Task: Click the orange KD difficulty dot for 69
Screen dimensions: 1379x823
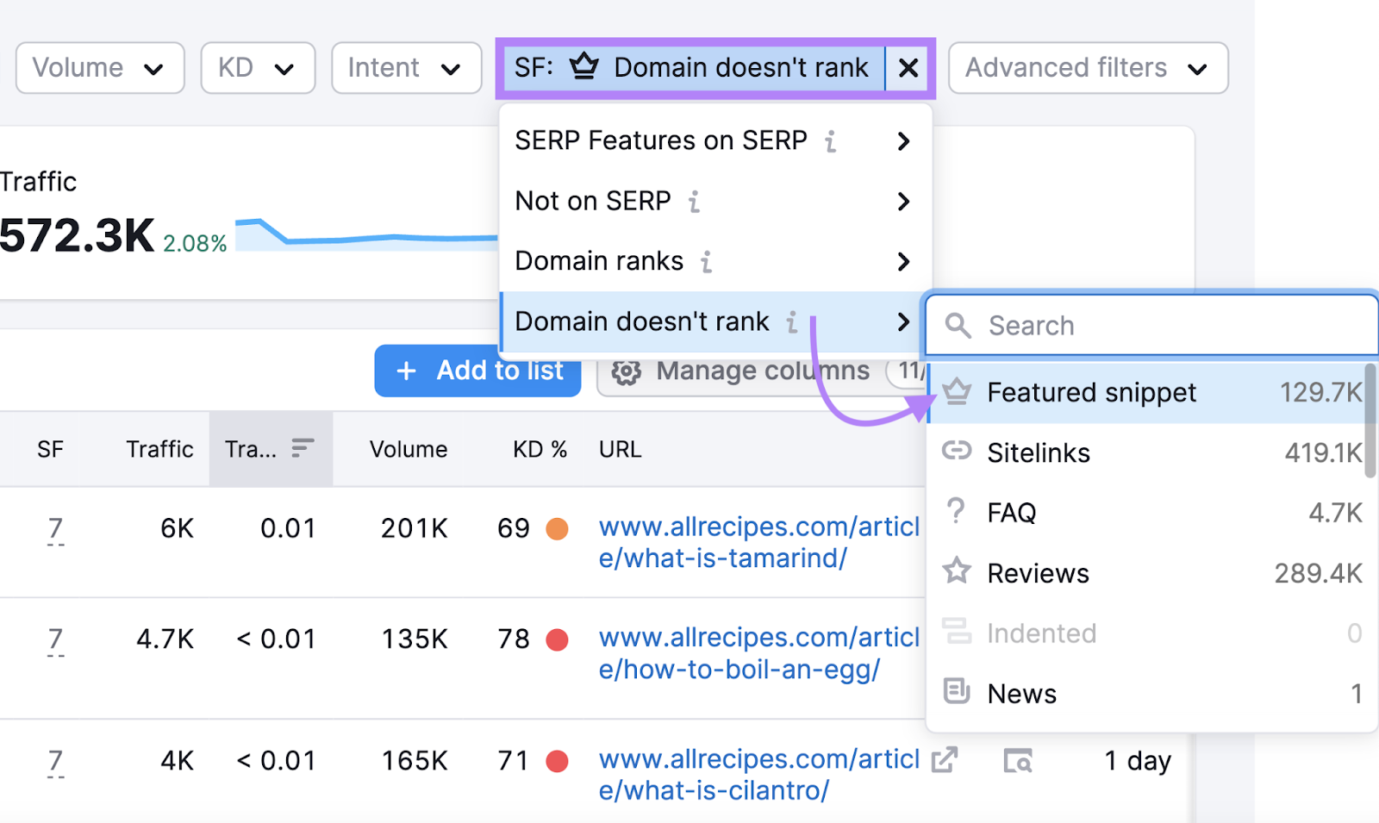Action: pos(558,528)
